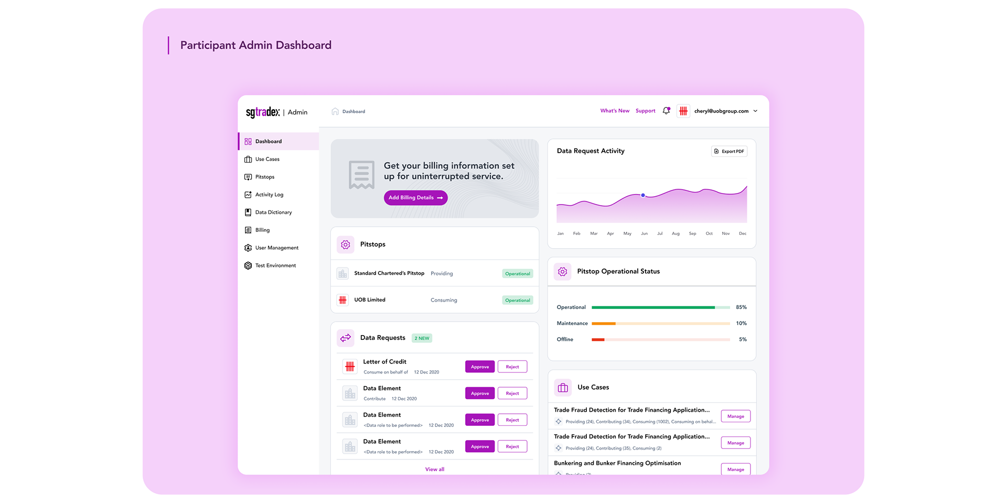Click the Pitstops card gear icon
The width and height of the screenshot is (1007, 503).
(345, 244)
